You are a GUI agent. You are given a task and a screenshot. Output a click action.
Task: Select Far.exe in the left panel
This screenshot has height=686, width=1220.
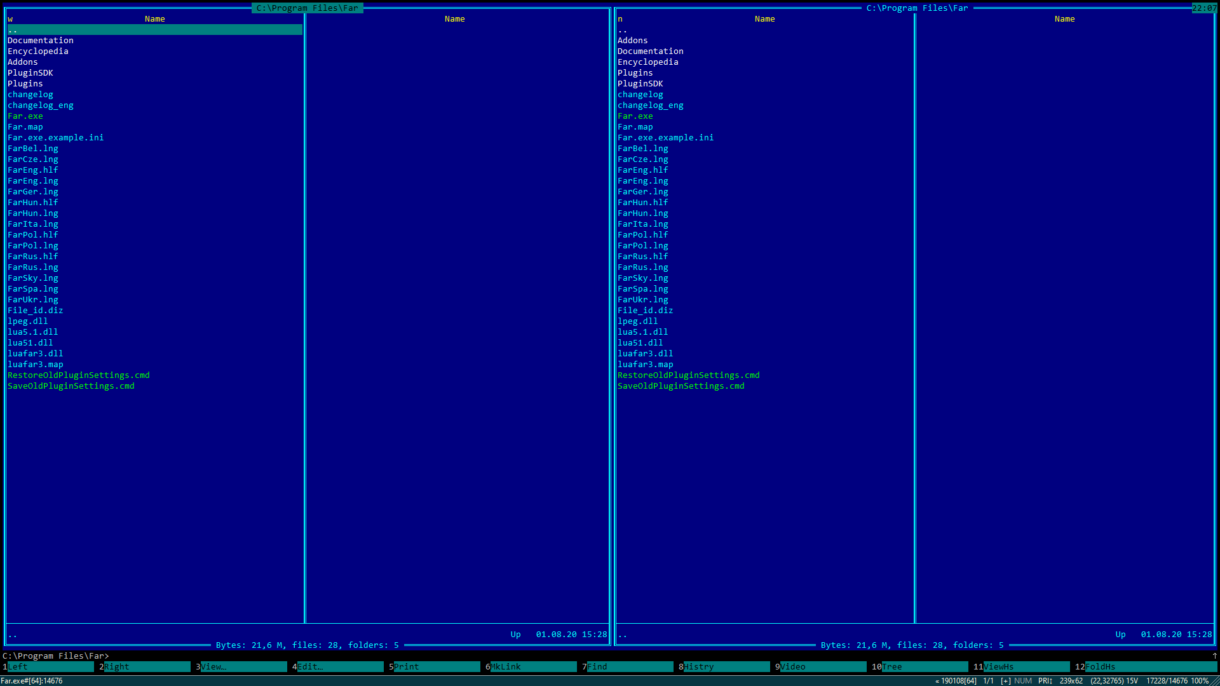(x=25, y=116)
